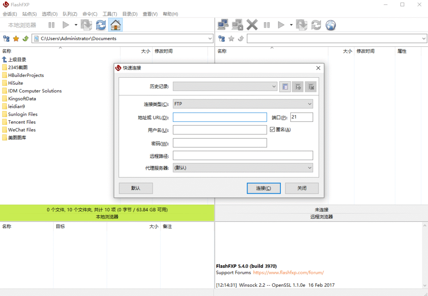Click the 端口 port field
Screen dimensions: 428x296
(301, 117)
